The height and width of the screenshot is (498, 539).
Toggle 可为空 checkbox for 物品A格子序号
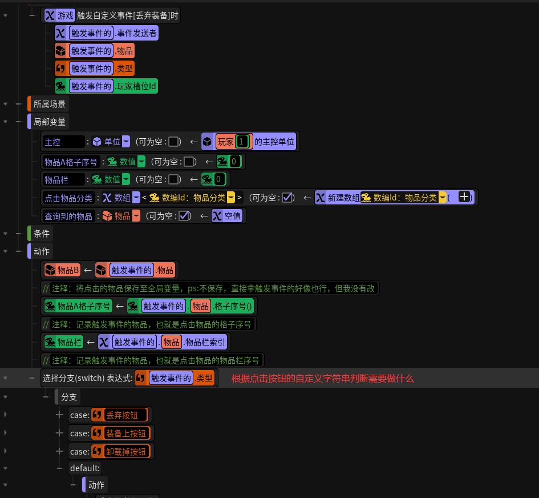[189, 162]
